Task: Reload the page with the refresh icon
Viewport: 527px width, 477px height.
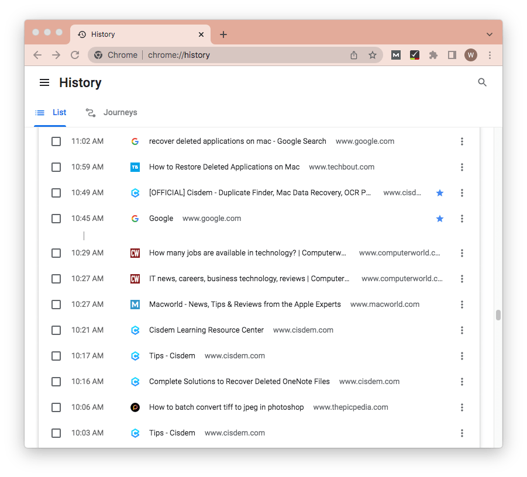Action: pyautogui.click(x=75, y=55)
